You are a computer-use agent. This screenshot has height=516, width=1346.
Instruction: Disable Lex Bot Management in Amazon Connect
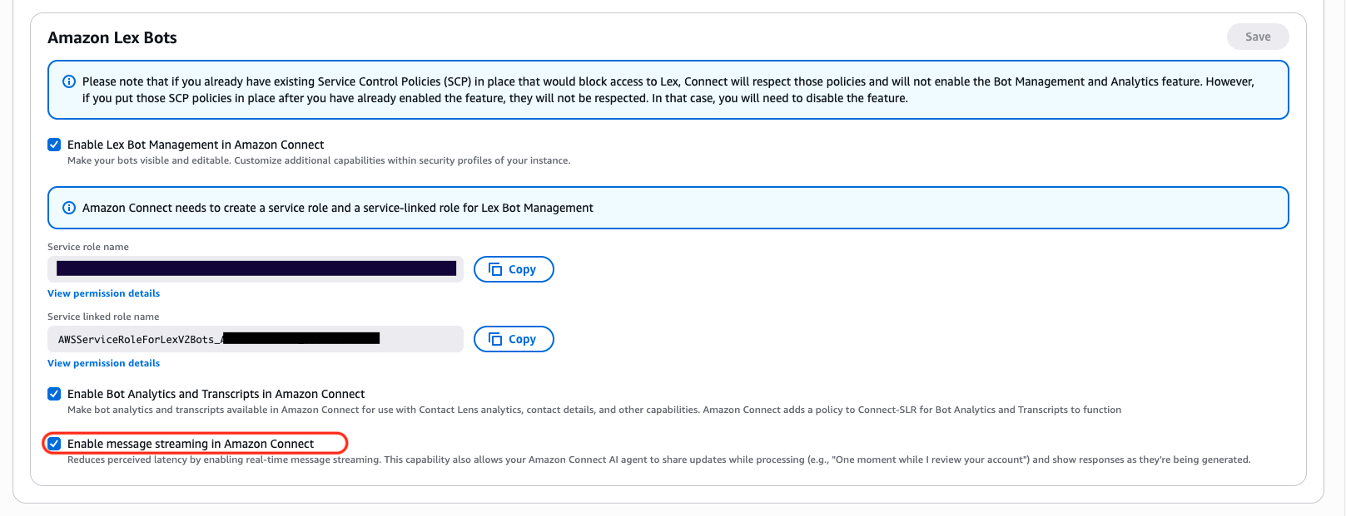coord(54,144)
